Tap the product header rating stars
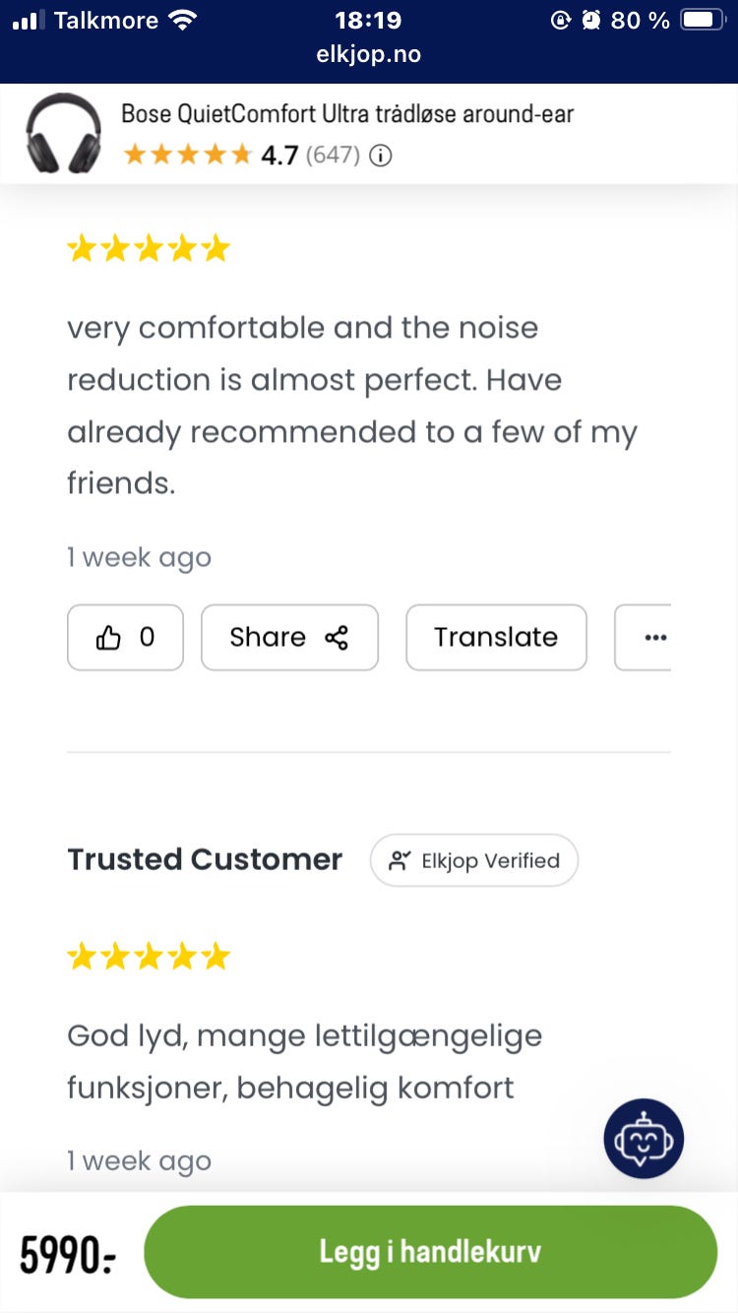738x1313 pixels. click(x=188, y=156)
